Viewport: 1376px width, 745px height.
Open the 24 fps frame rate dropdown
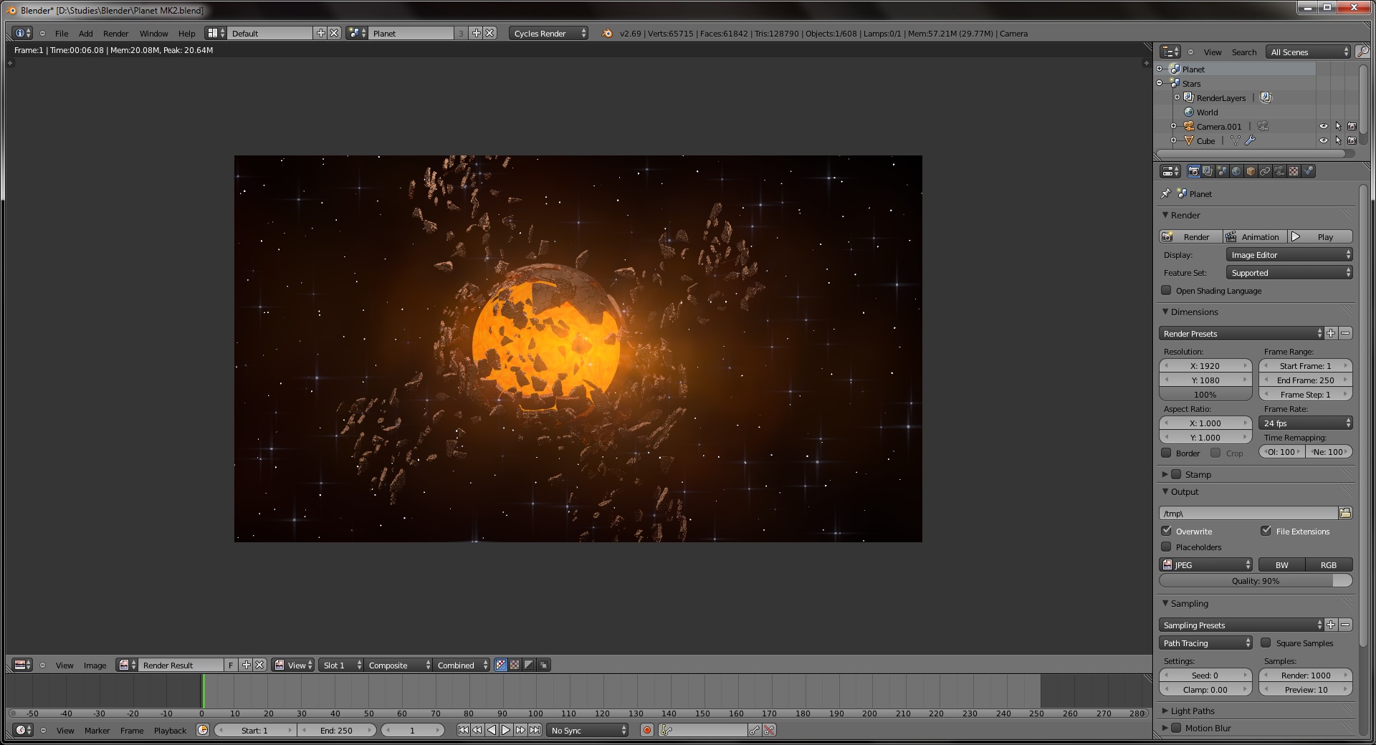tap(1306, 423)
